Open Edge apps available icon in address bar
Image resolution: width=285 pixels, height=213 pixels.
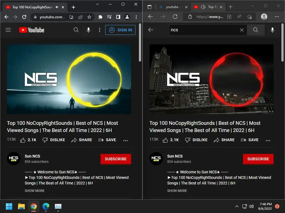click(229, 17)
